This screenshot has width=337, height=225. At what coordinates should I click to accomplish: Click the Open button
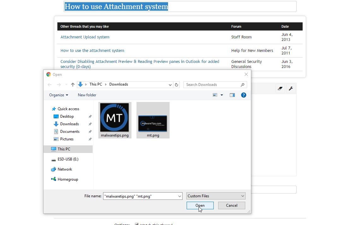pos(200,205)
